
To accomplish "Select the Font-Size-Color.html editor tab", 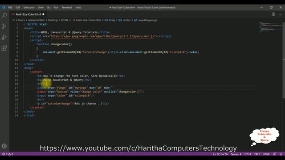I will click(28, 14).
